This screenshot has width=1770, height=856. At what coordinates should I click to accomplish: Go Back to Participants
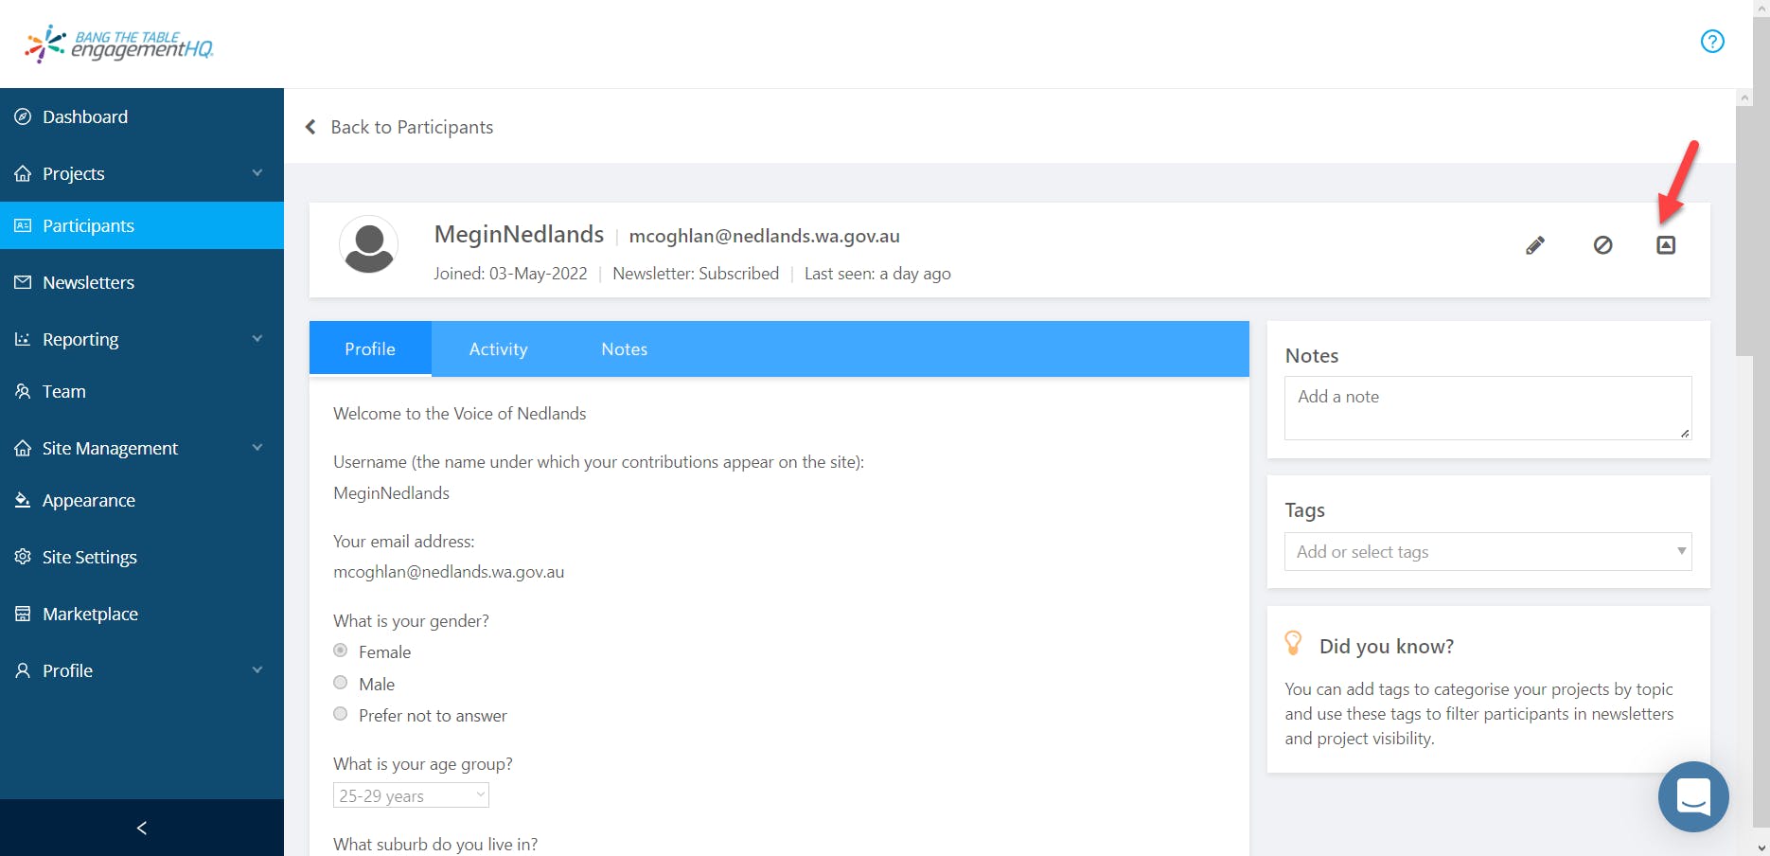tap(399, 127)
